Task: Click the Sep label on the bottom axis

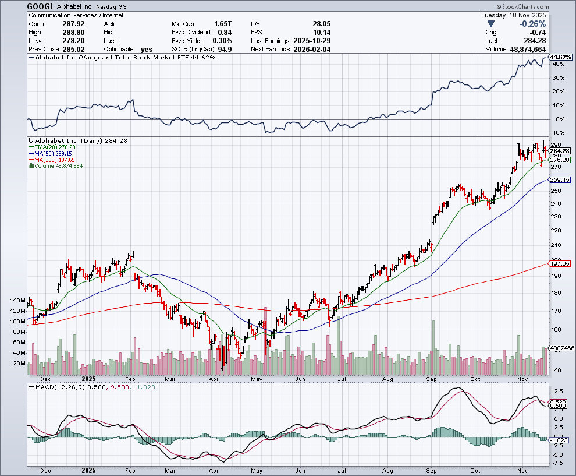Action: tap(431, 470)
